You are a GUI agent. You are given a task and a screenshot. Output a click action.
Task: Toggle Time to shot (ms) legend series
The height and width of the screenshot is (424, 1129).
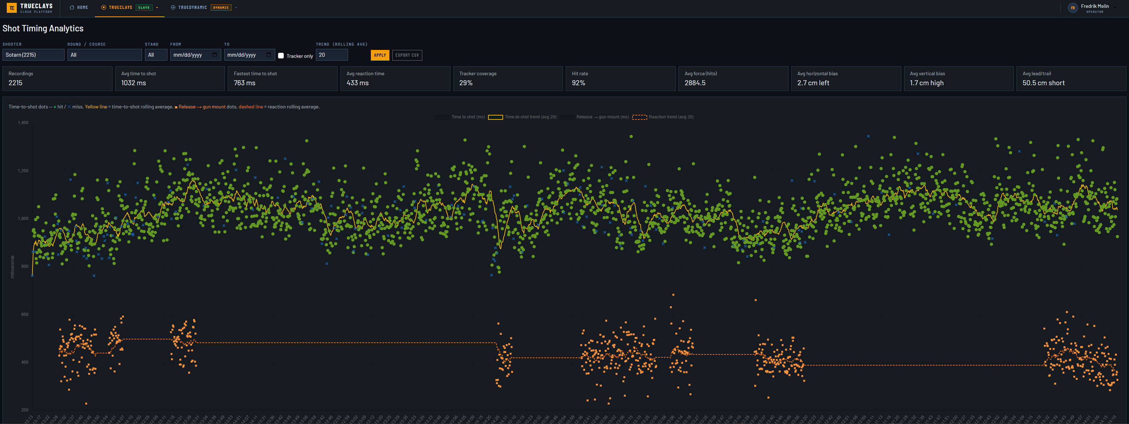point(460,117)
